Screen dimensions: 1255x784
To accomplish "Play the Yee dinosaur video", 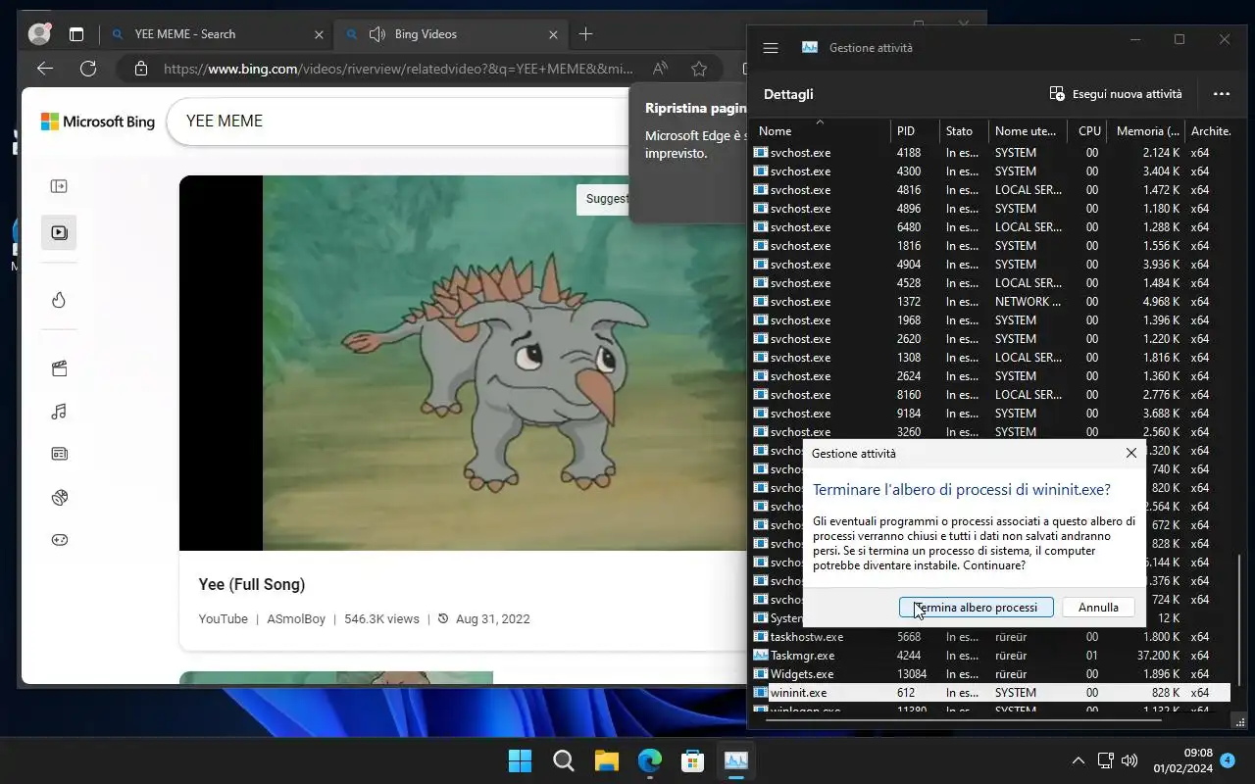I will point(463,363).
